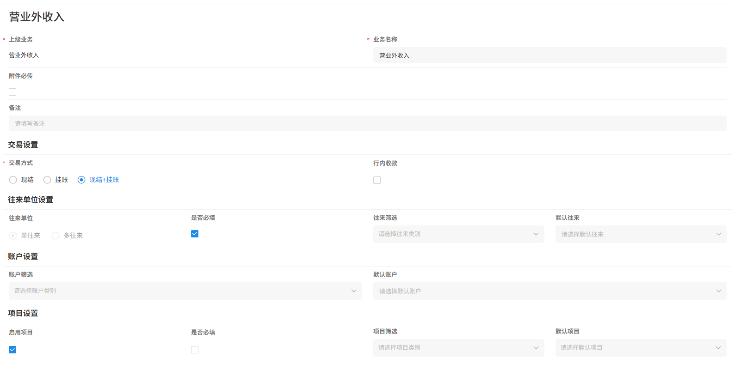Click the chevron arrow in 默认账户 field
734x370 pixels.
718,291
